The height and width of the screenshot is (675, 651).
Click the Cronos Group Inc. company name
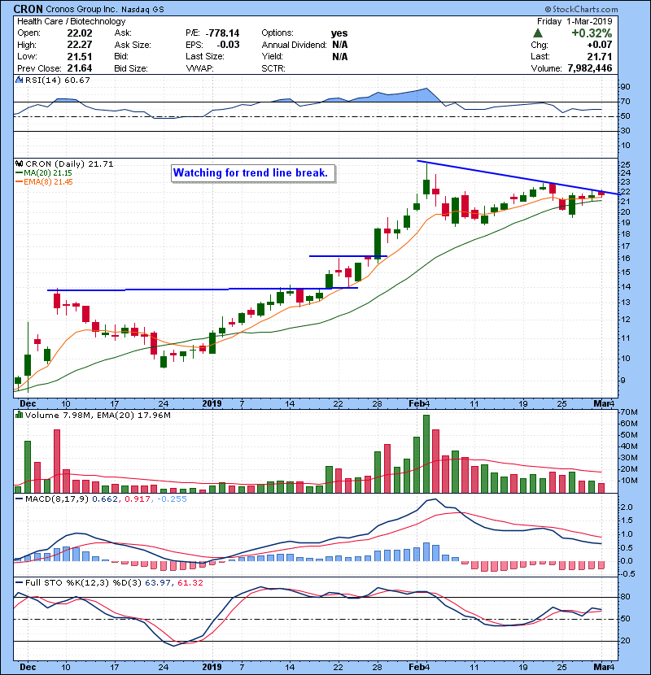point(81,9)
